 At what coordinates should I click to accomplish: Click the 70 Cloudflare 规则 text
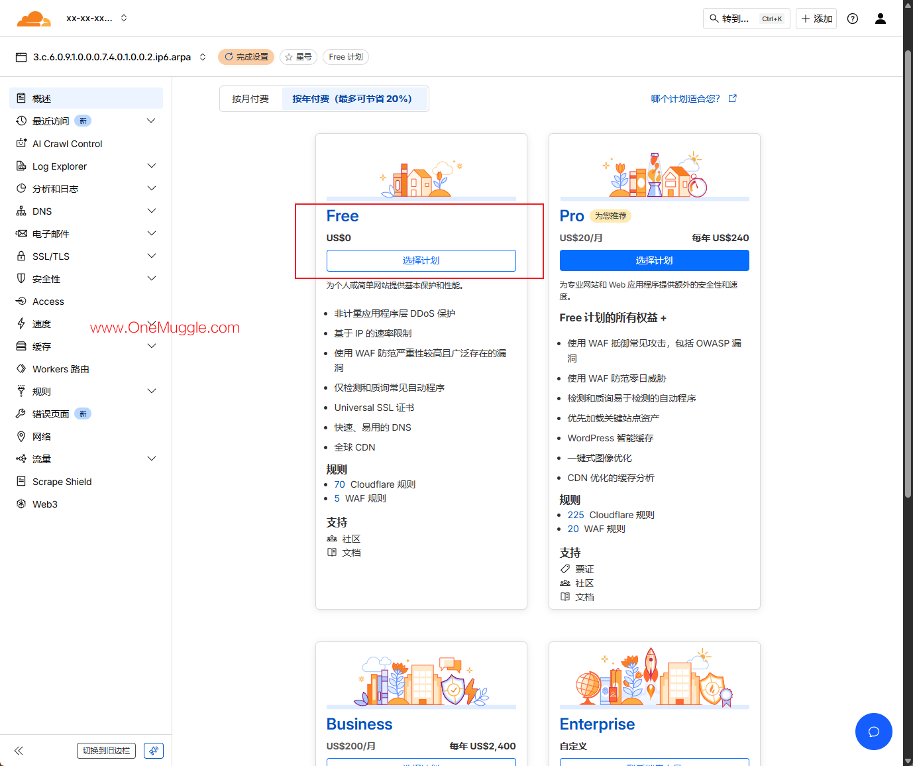click(375, 484)
